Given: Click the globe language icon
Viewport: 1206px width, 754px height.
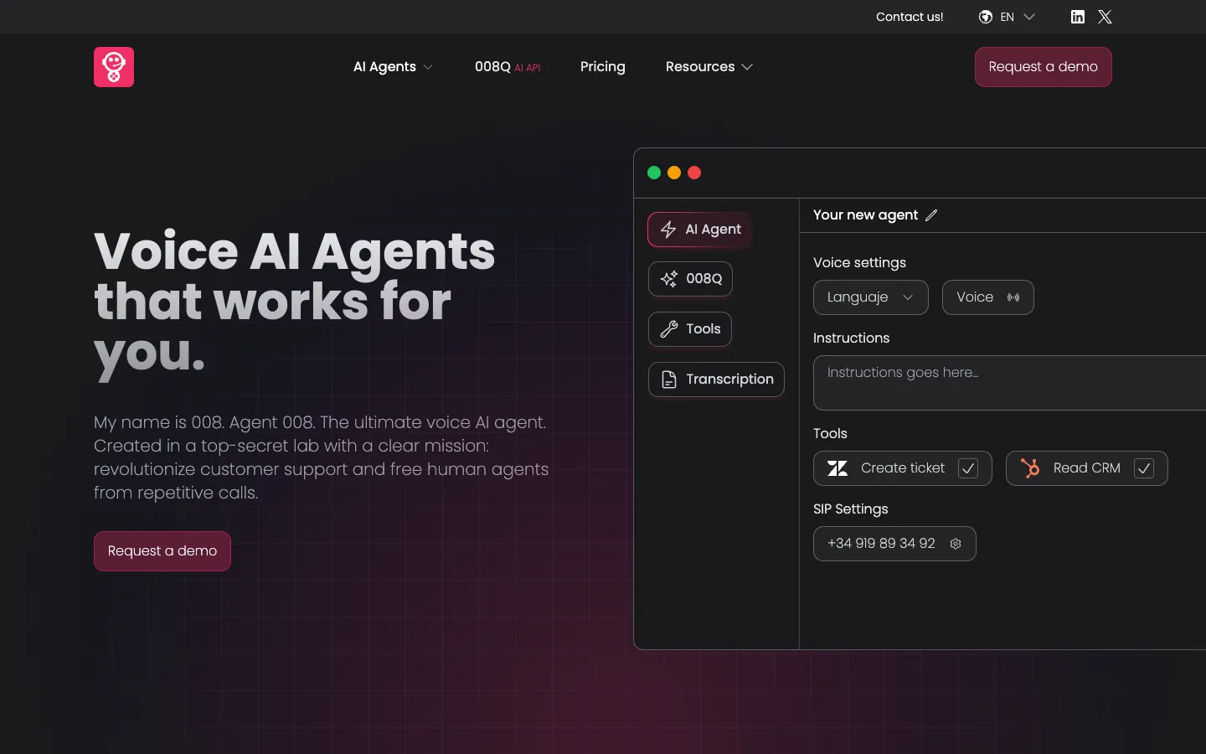Looking at the screenshot, I should pos(986,17).
